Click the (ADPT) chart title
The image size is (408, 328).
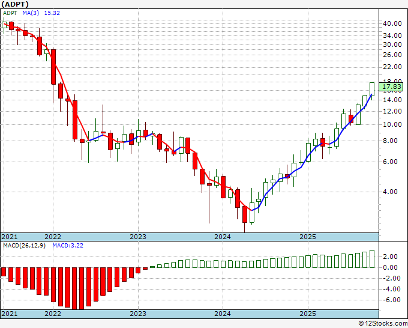tap(15, 4)
